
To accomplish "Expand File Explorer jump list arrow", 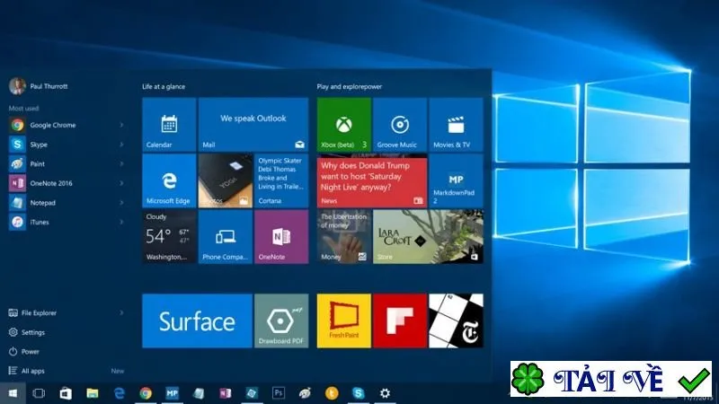I will click(x=121, y=312).
